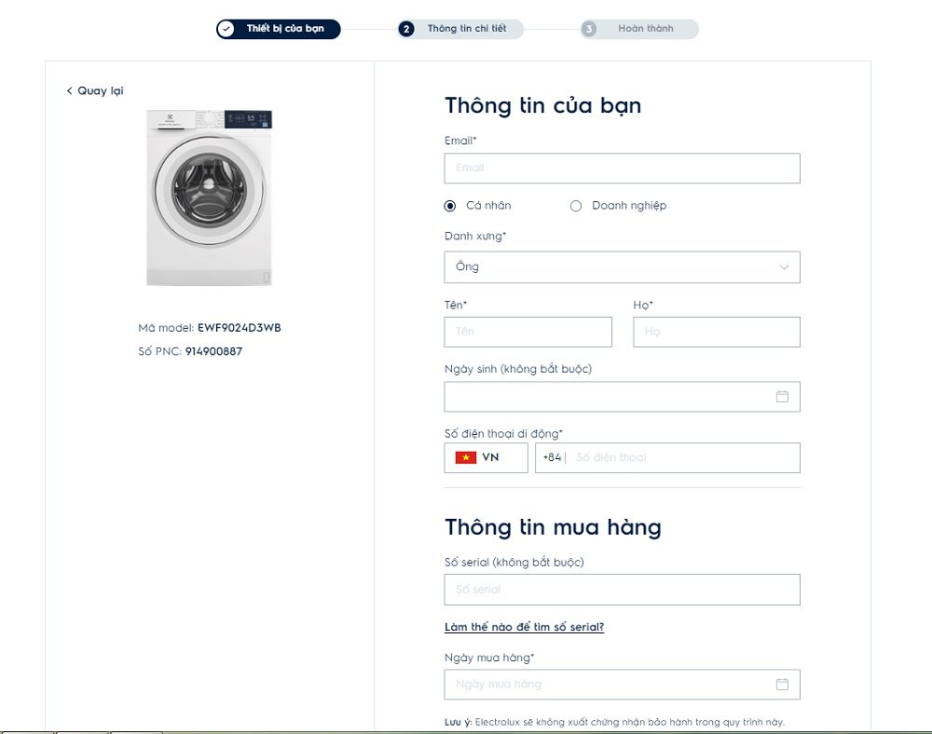Click the checkmark icon on step one
This screenshot has width=932, height=734.
226,29
